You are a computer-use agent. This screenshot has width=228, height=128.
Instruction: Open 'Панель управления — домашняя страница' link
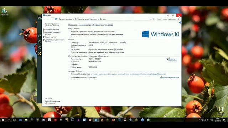(x=52, y=25)
